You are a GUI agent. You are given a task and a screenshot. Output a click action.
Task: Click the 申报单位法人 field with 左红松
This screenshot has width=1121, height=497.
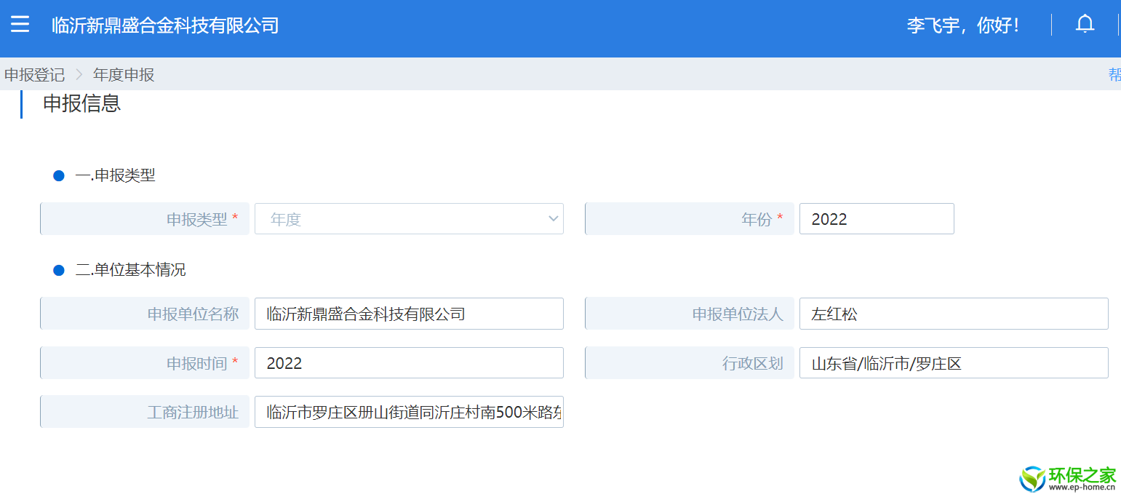[x=953, y=314]
